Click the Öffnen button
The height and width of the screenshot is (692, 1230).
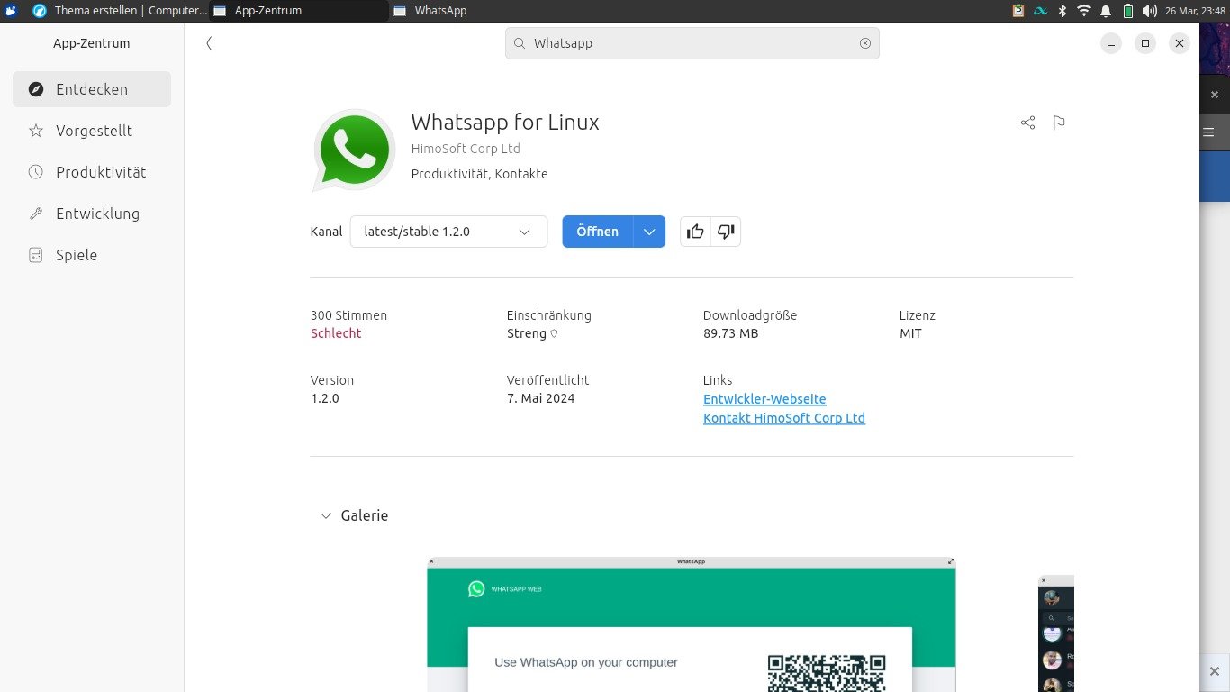click(598, 232)
